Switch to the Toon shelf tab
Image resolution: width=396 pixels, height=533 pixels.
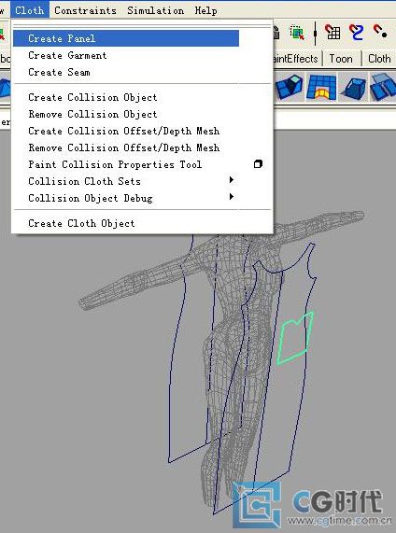[341, 59]
